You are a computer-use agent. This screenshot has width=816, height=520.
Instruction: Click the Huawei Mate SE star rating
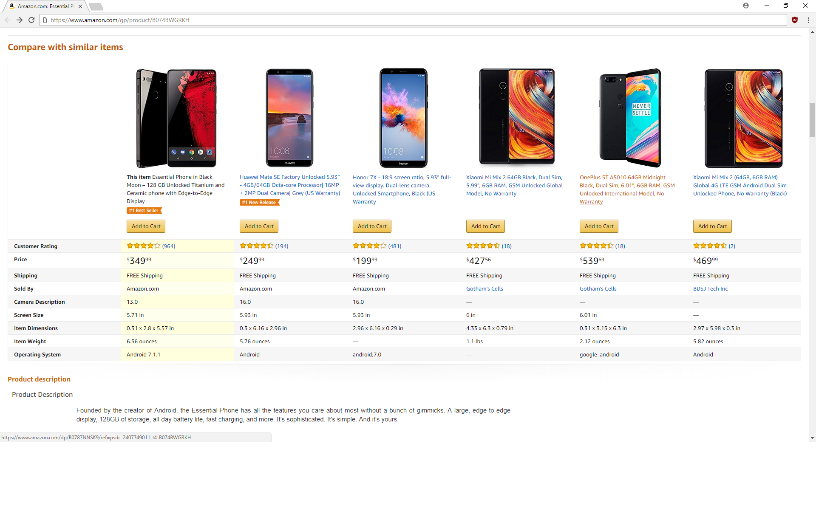[x=257, y=246]
